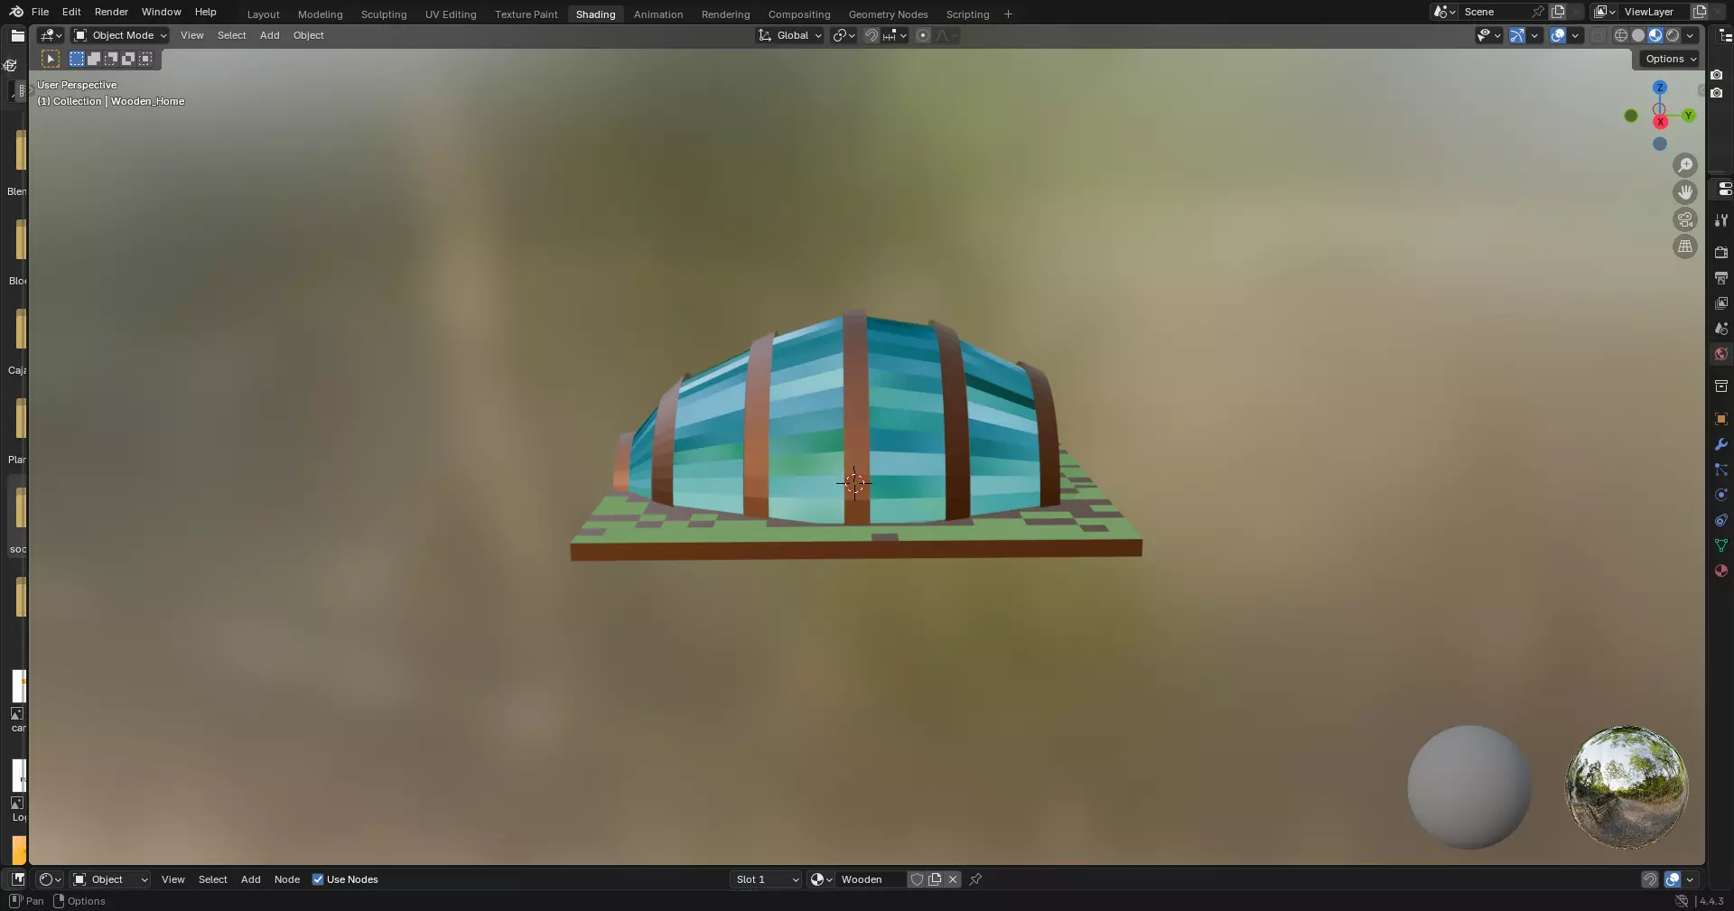This screenshot has height=911, width=1734.
Task: Open the Object Mode dropdown
Action: tap(121, 35)
